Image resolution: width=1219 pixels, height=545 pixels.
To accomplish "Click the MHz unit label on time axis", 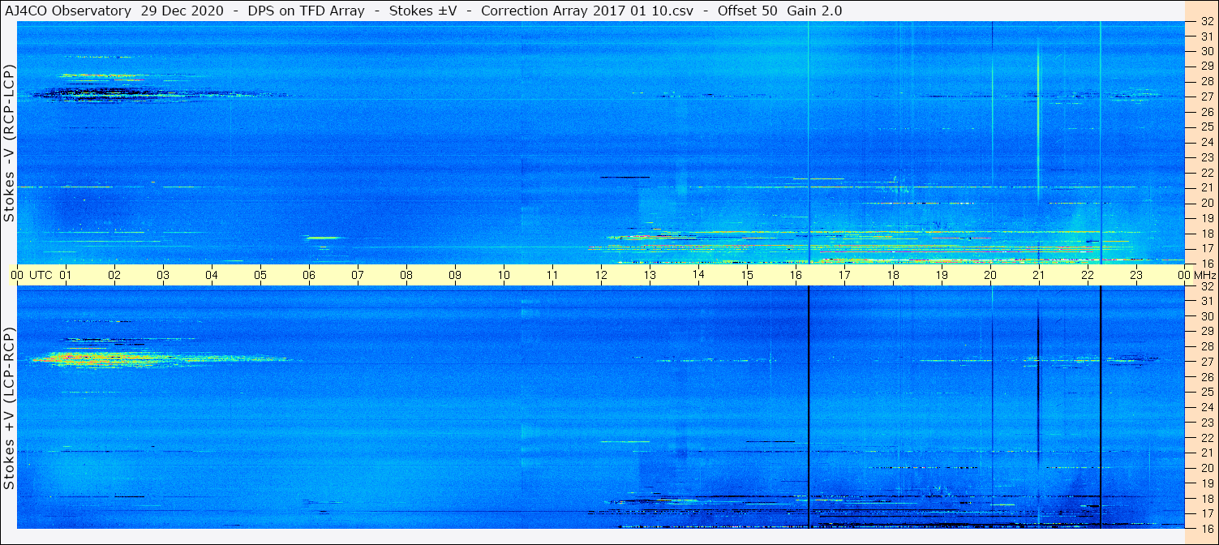I will [x=1204, y=275].
